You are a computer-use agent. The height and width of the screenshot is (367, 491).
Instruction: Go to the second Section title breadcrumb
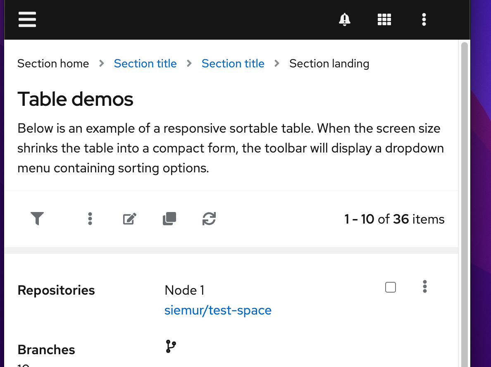233,64
